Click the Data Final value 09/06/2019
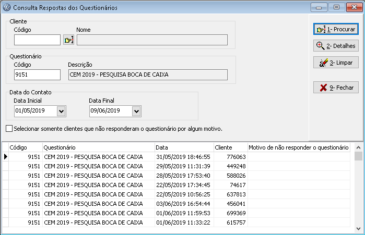365x235 pixels. point(105,110)
